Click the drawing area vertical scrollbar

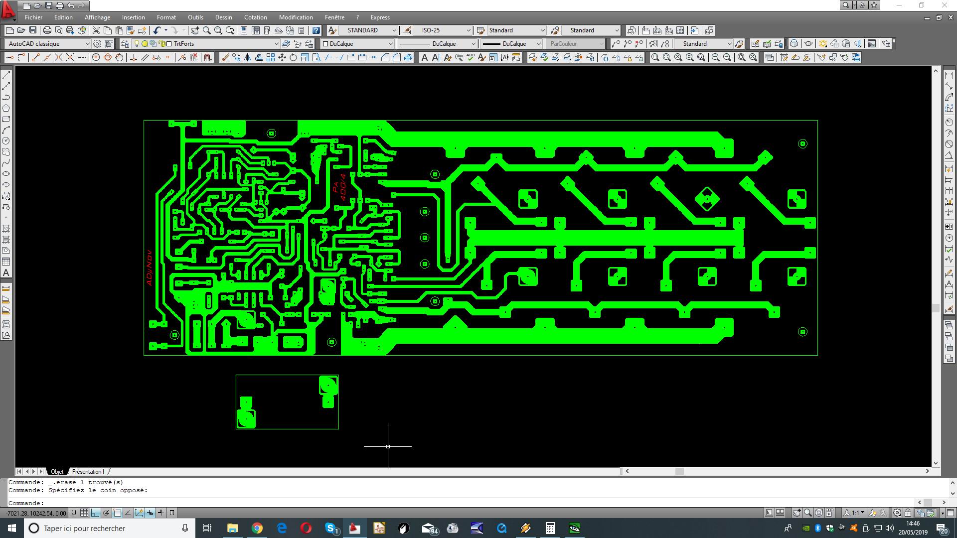pos(936,267)
